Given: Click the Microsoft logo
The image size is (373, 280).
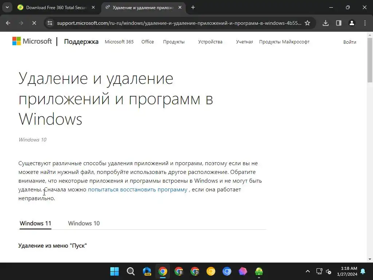Looking at the screenshot, I should [32, 41].
